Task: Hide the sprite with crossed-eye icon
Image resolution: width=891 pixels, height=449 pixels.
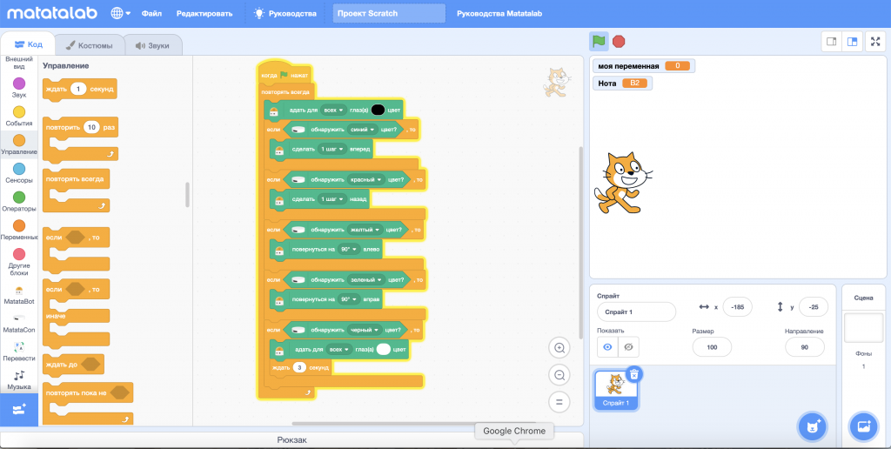Action: point(628,347)
